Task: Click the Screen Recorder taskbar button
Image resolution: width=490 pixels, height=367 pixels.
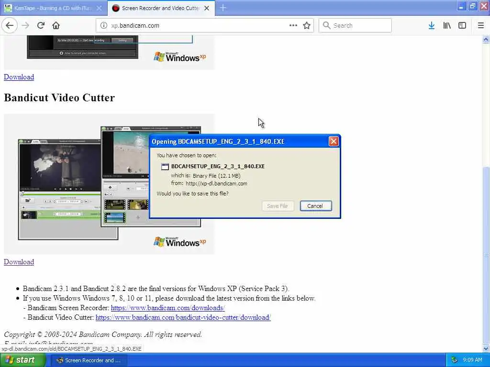Action: 89,360
